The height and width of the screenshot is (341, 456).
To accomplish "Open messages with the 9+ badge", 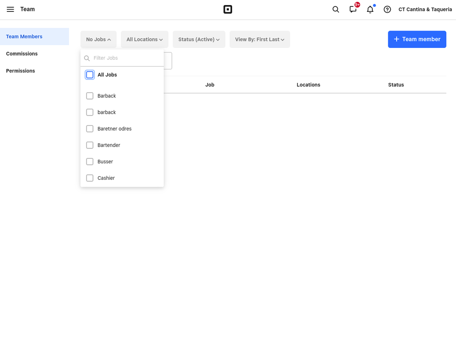I will click(353, 10).
